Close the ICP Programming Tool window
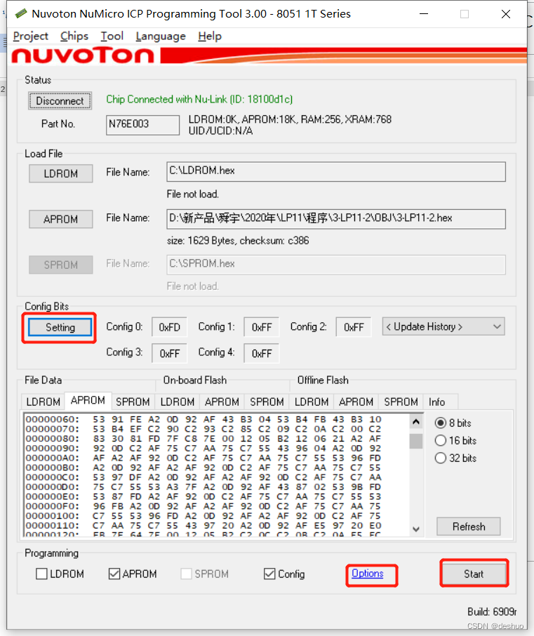The height and width of the screenshot is (636, 534). pyautogui.click(x=506, y=14)
